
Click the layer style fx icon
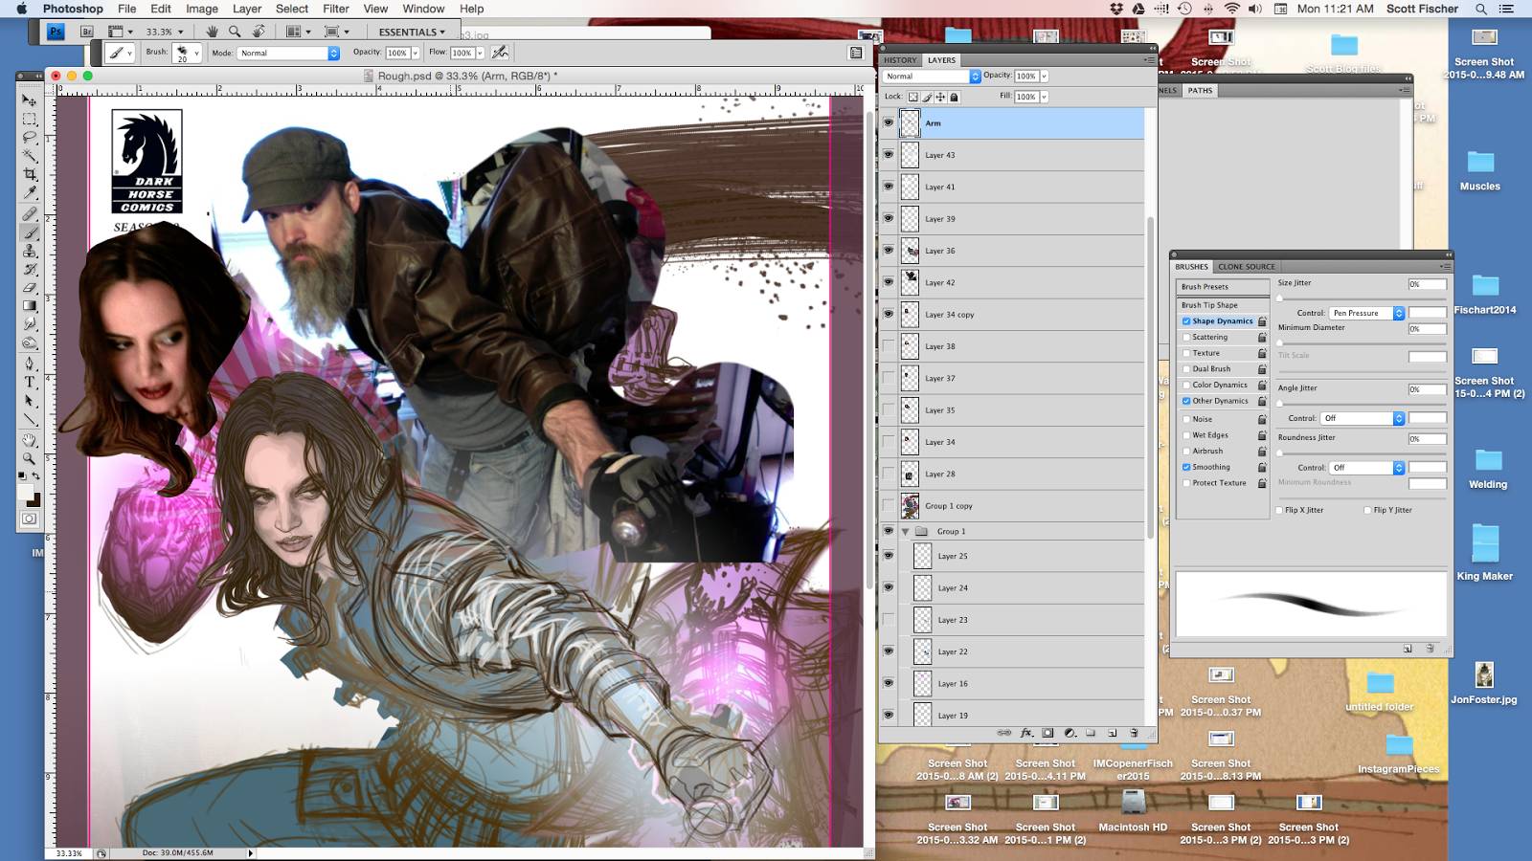pos(1025,733)
